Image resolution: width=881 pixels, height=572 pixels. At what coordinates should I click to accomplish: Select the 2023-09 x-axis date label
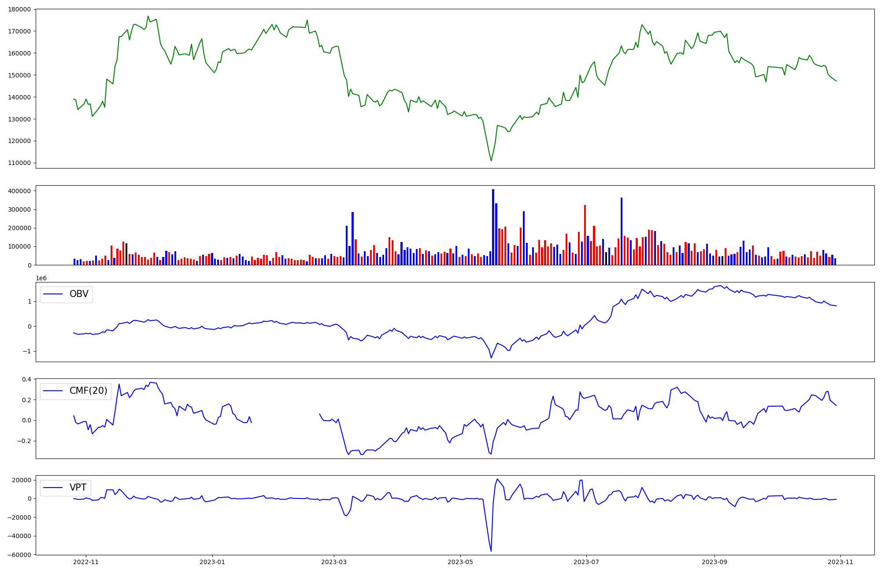click(714, 562)
